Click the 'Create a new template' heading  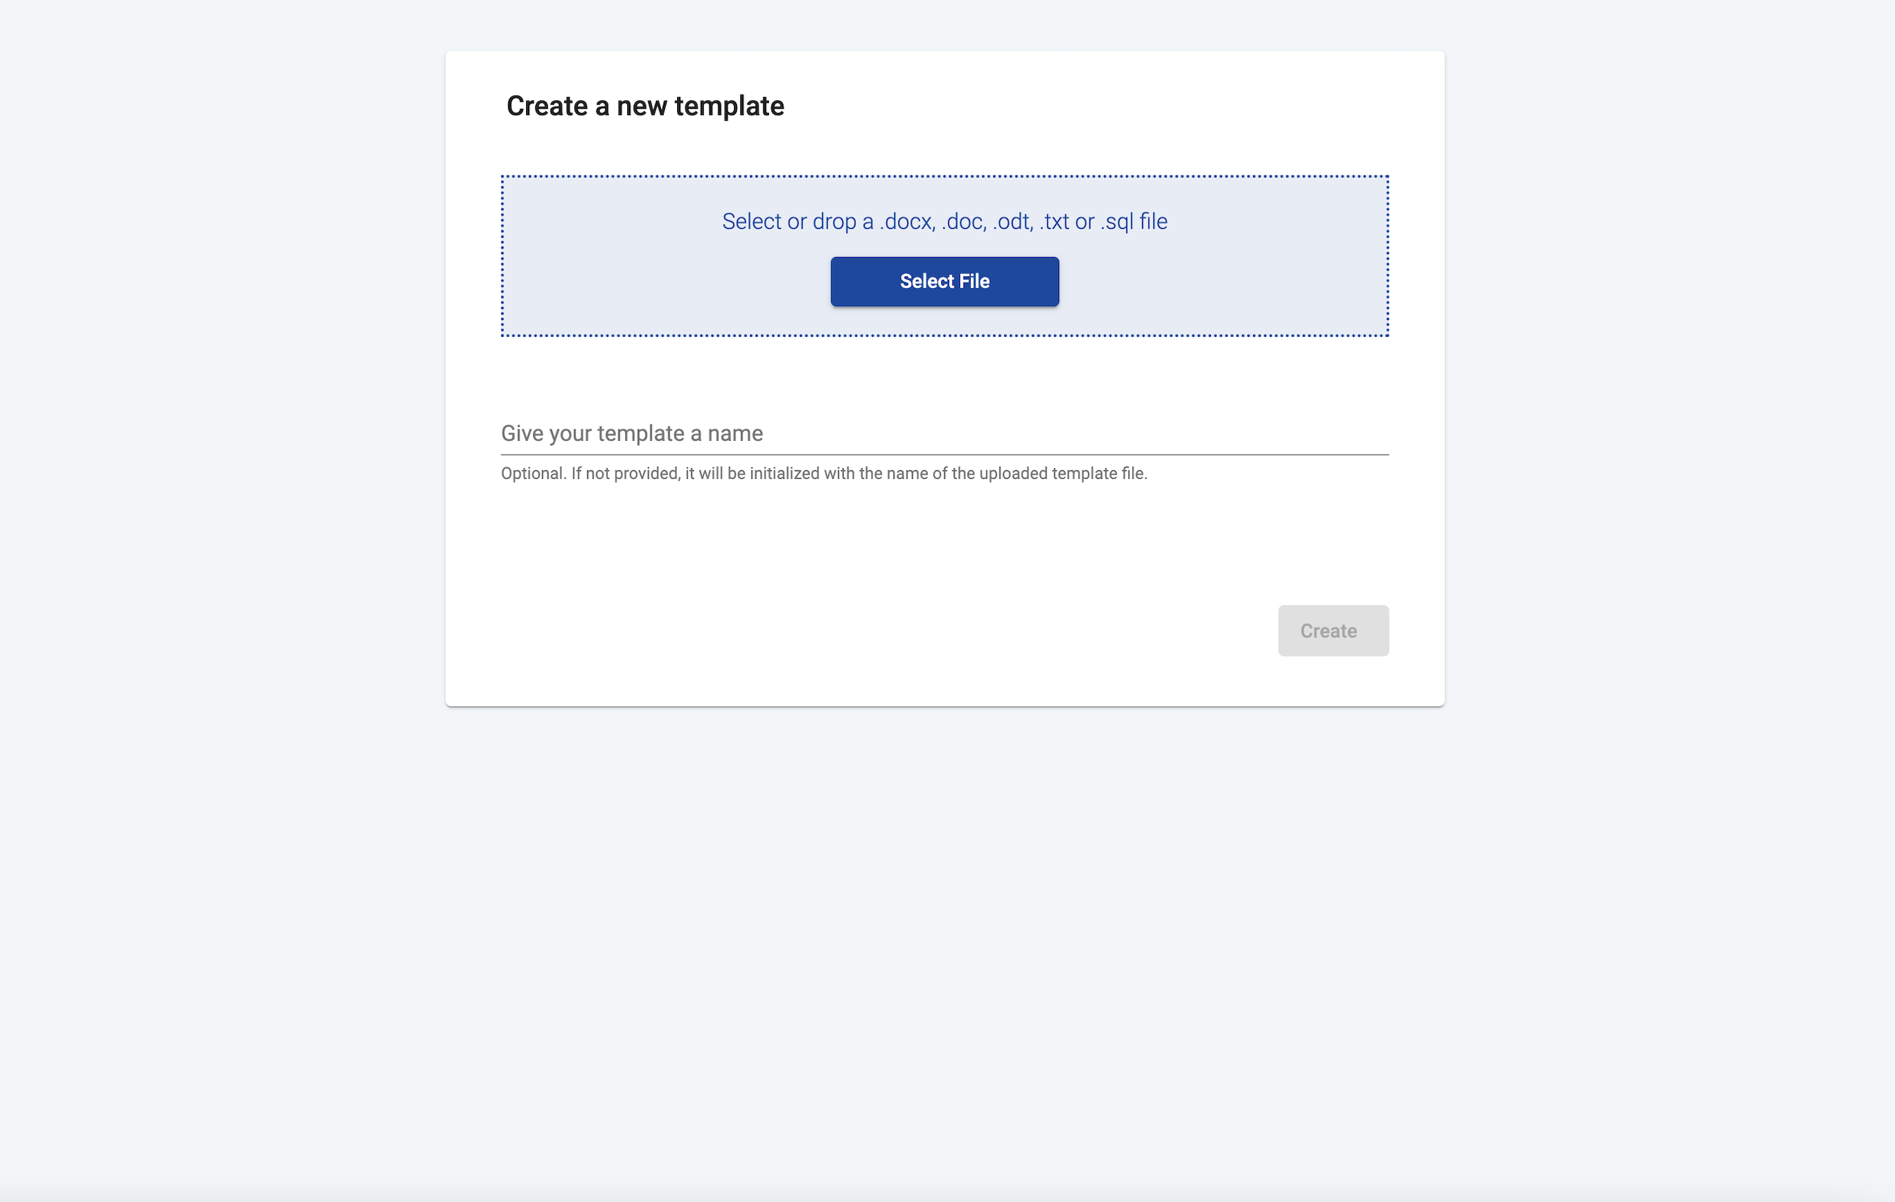point(645,105)
